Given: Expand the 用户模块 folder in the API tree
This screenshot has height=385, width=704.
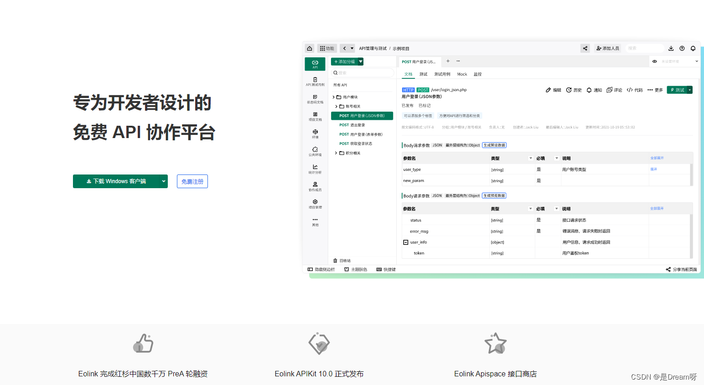Looking at the screenshot, I should (334, 97).
